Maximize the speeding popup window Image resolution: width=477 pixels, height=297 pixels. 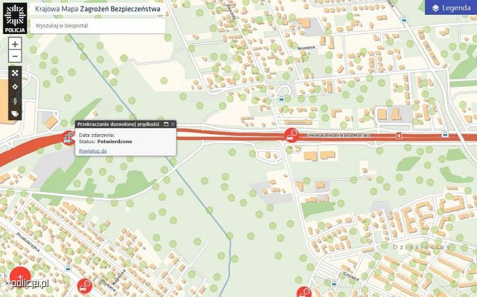166,124
